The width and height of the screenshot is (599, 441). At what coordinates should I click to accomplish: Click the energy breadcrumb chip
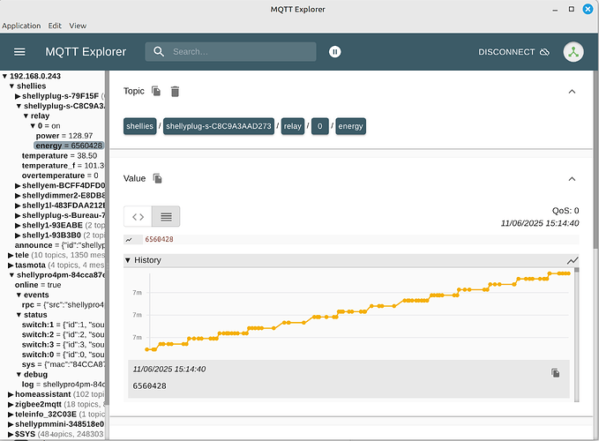pos(350,126)
